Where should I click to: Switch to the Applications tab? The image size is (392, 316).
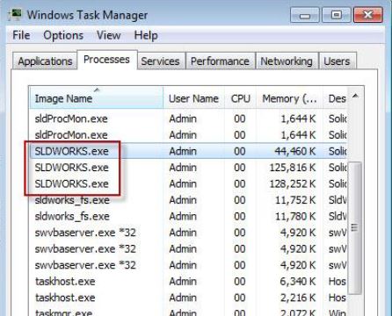[45, 61]
